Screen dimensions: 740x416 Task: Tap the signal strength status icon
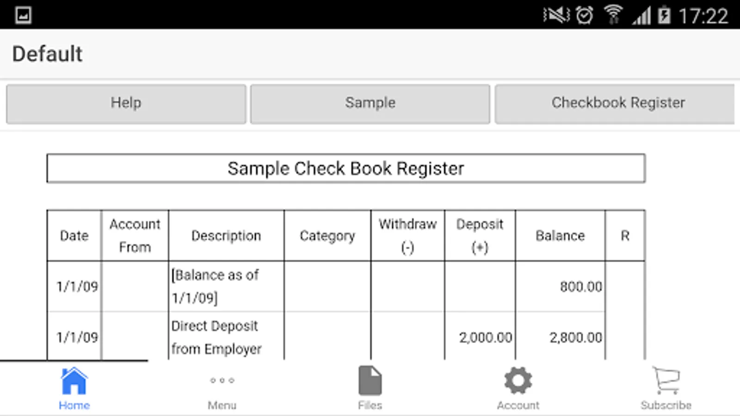pos(641,15)
